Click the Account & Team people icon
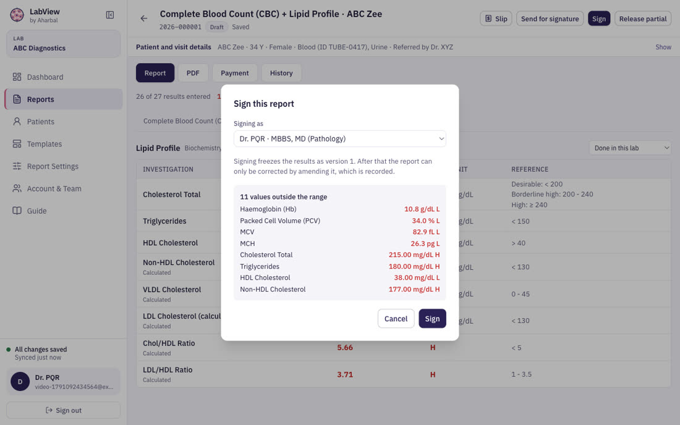Screen dimensions: 680x425 [x=17, y=188]
